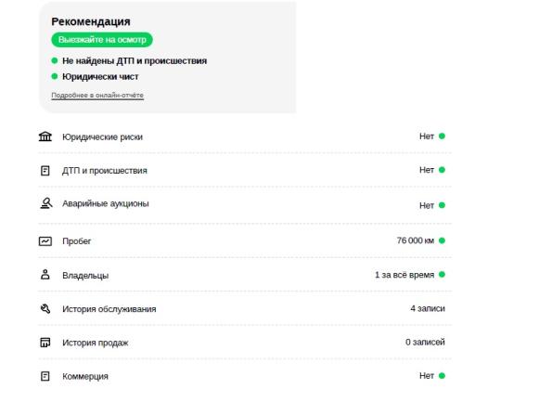This screenshot has height=415, width=552.
Task: Click the green dot next to Коммерция Нет
Action: [x=442, y=376]
